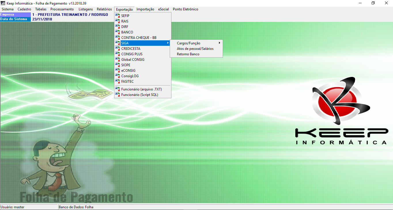Export Funcionário as Script SQL

coord(143,94)
